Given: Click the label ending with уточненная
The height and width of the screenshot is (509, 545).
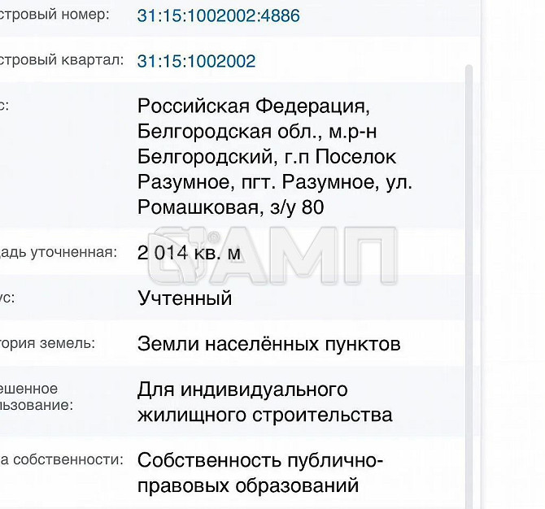Looking at the screenshot, I should [x=59, y=253].
